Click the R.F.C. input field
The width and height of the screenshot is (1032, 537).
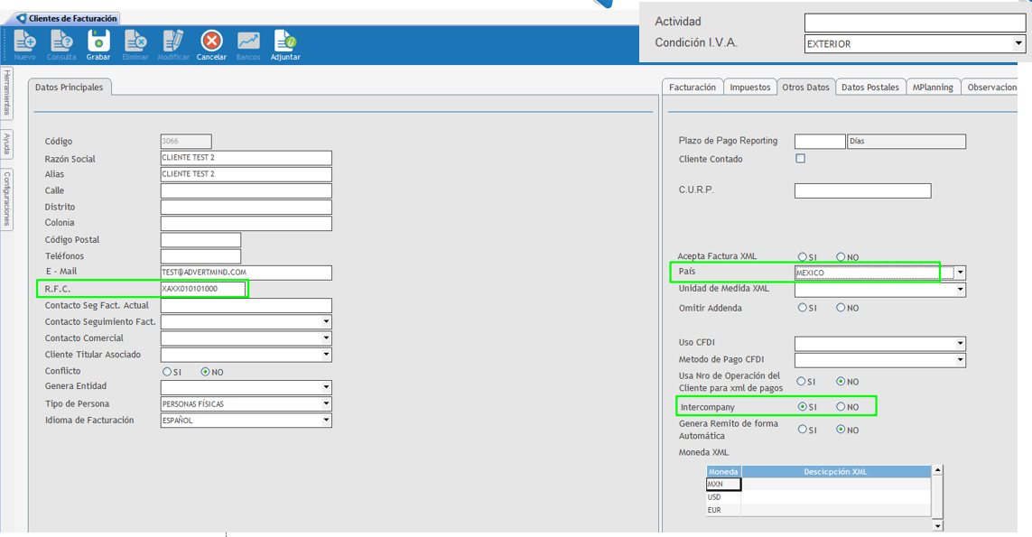tap(203, 289)
